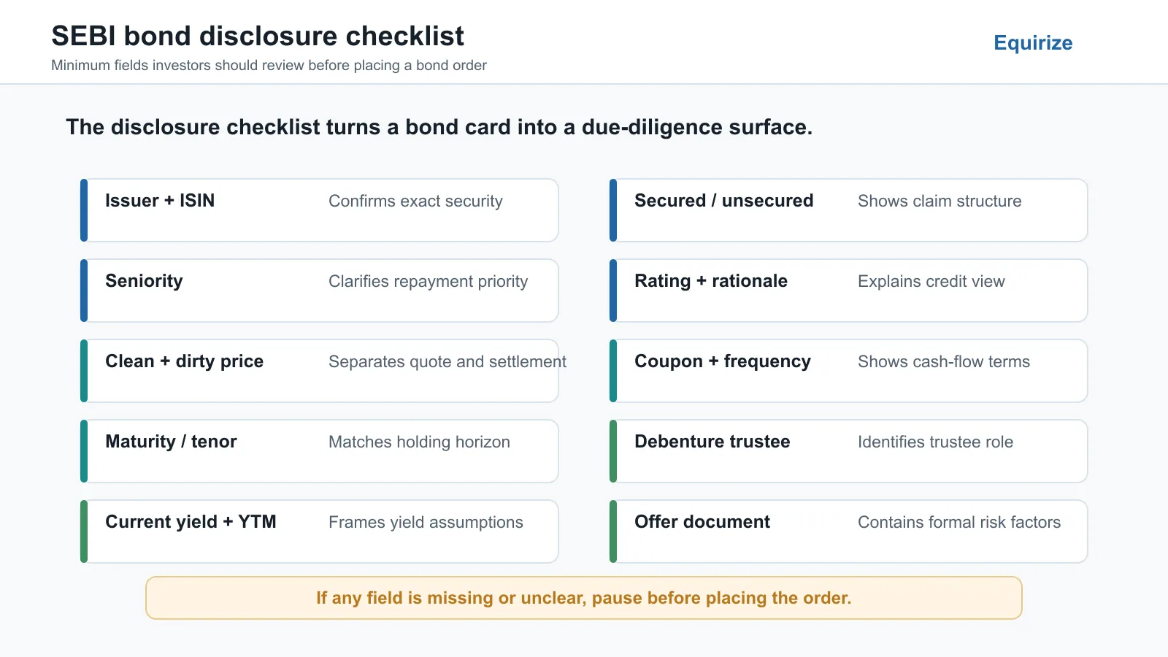Click the 'Confirms exact security' description
Image resolution: width=1168 pixels, height=657 pixels.
[x=415, y=201]
